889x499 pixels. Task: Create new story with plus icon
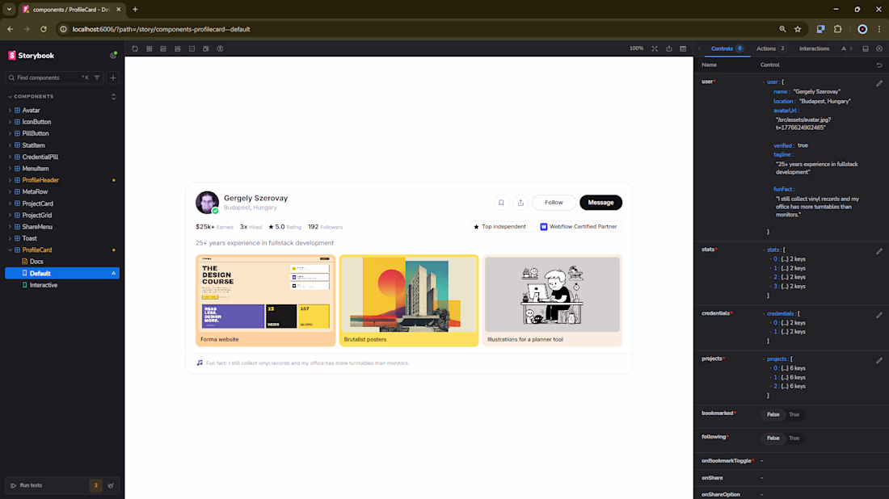113,78
